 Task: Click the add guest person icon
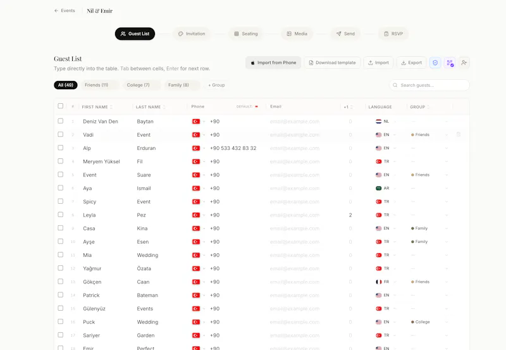click(464, 63)
